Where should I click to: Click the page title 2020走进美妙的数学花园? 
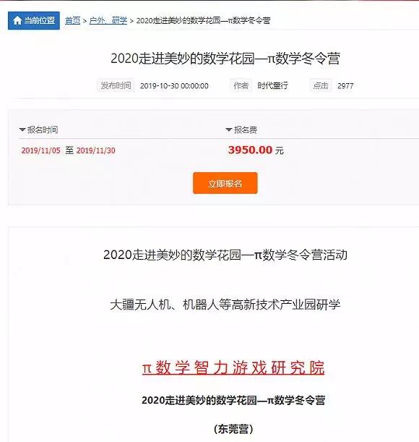(183, 59)
